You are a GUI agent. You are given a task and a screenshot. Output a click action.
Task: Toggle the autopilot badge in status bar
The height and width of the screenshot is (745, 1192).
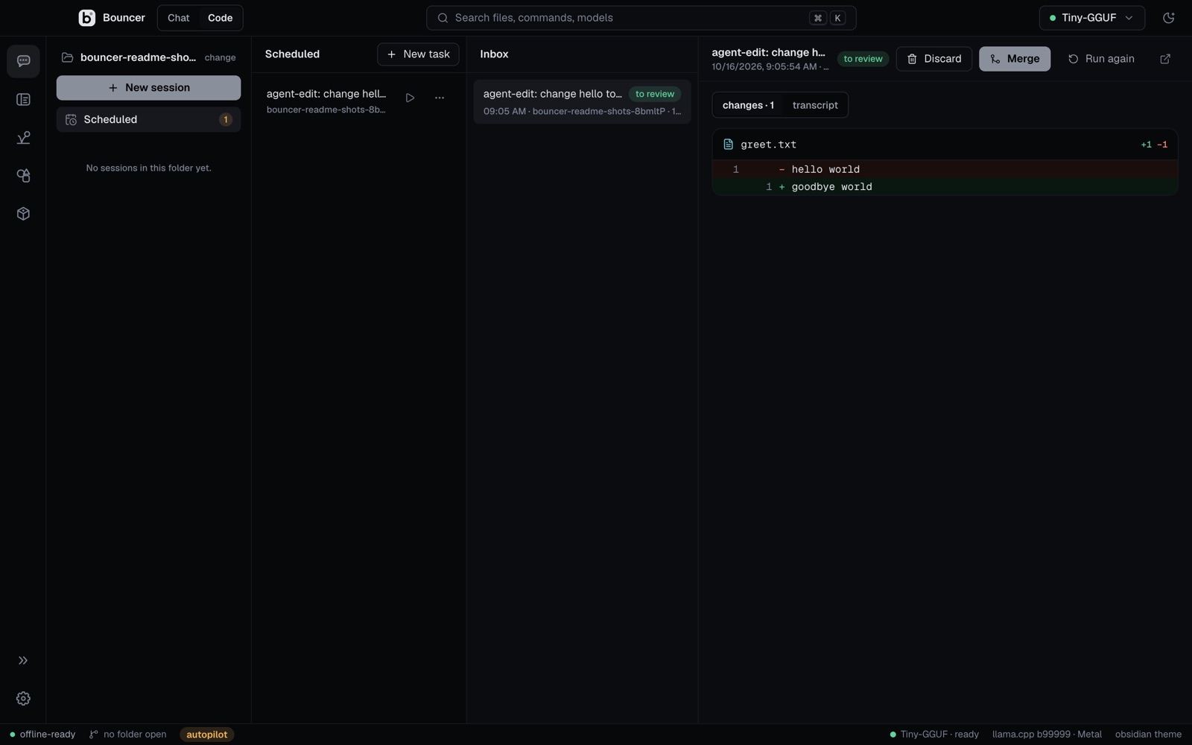[206, 735]
